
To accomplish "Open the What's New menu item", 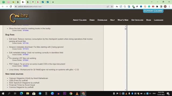I will click(123, 20).
